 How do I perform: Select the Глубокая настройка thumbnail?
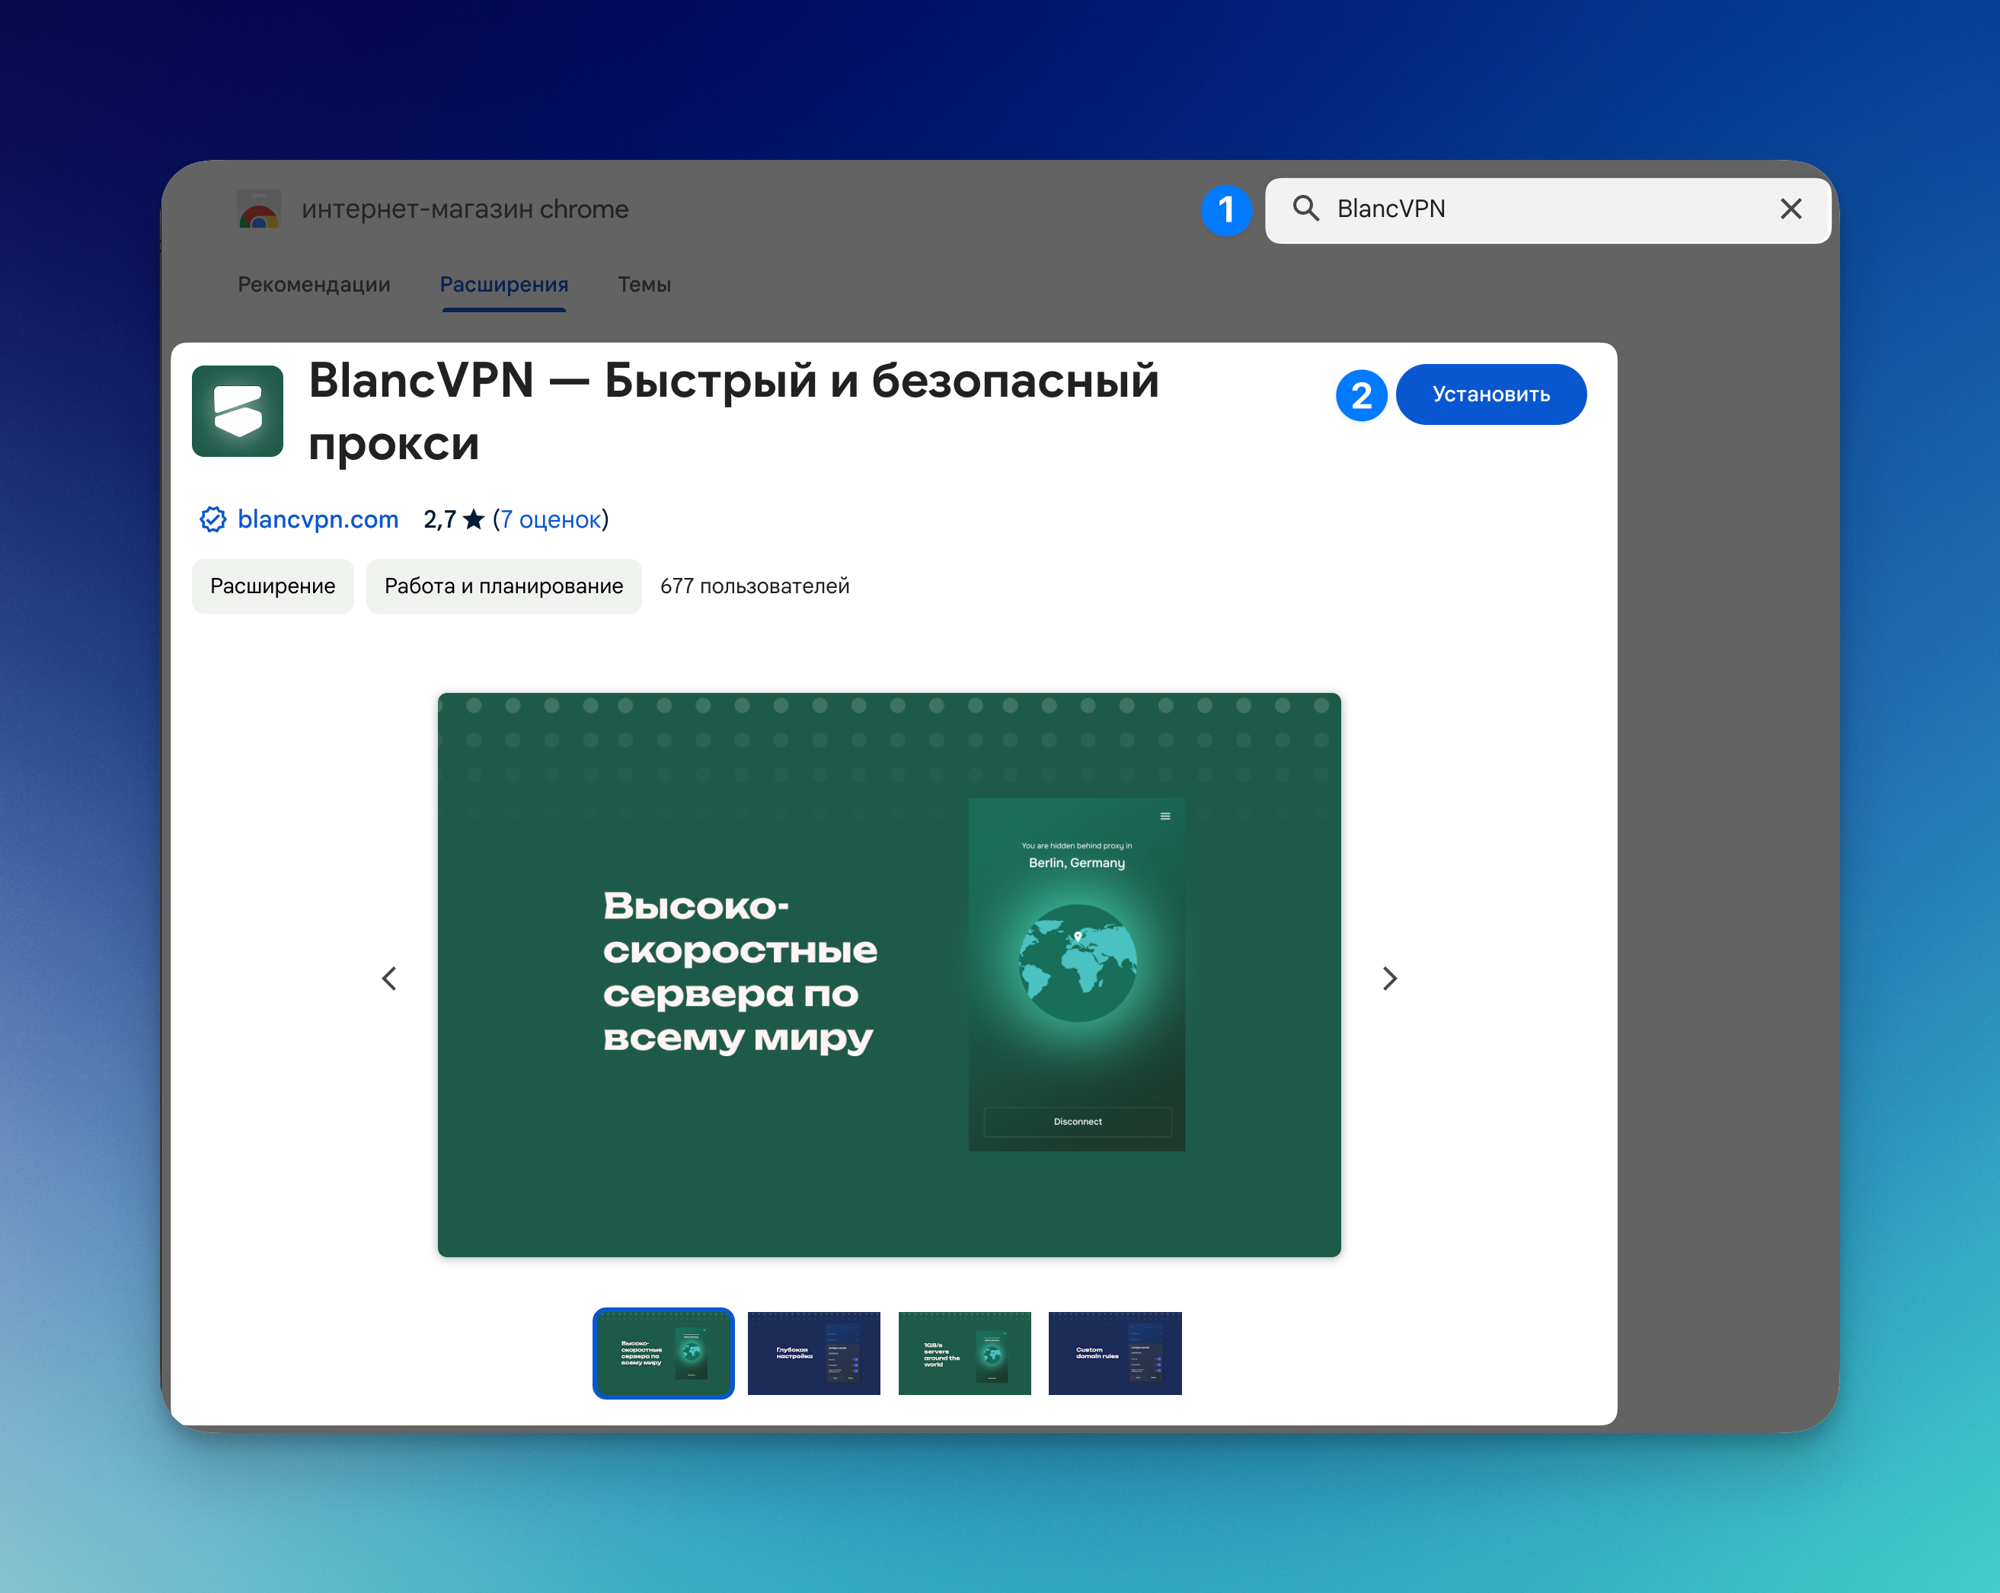(813, 1353)
